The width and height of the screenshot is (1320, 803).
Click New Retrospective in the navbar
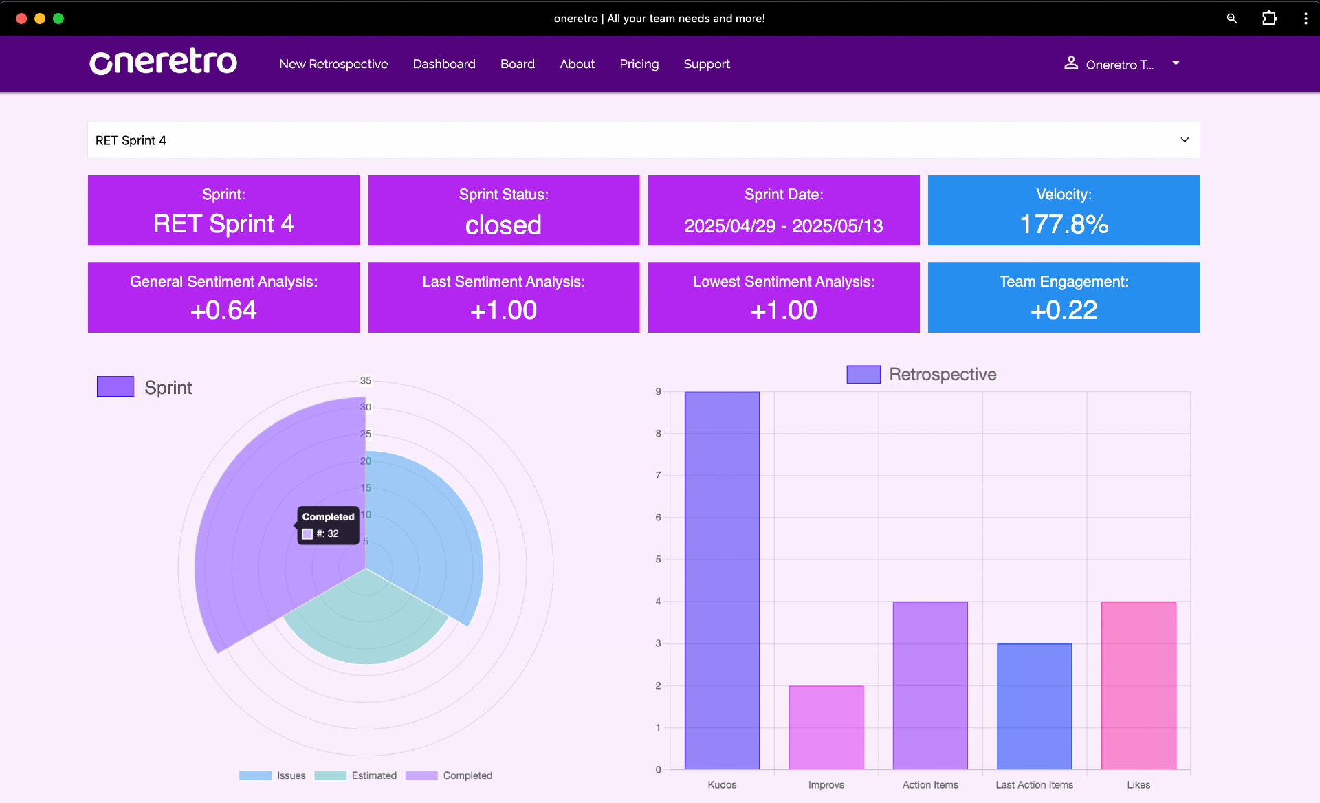coord(333,64)
